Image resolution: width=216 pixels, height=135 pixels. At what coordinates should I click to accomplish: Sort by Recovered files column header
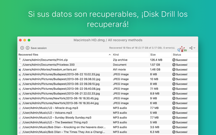click(x=28, y=54)
